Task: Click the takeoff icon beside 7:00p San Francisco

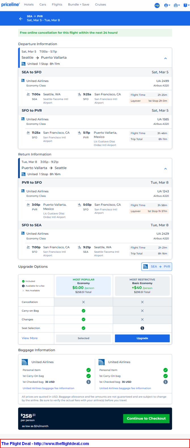Action: click(28, 247)
